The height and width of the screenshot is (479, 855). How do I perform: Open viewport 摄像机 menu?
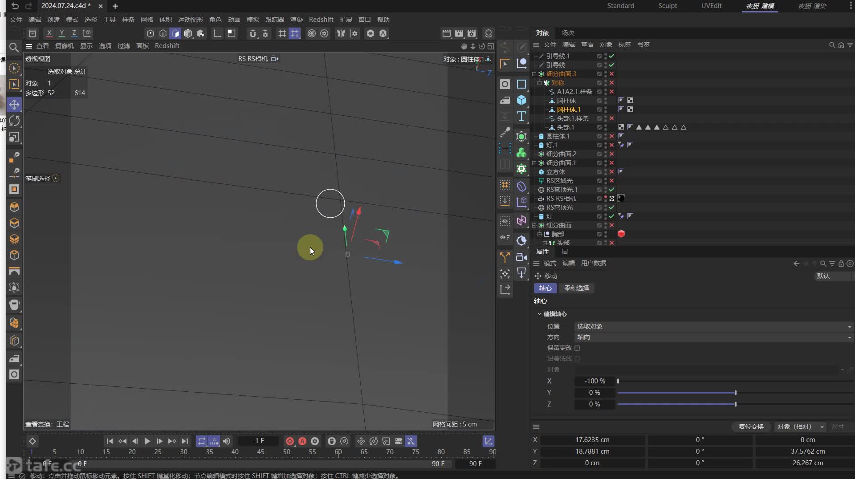[65, 46]
